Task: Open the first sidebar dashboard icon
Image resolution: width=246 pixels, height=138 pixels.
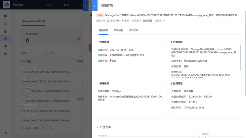Action: [5, 16]
